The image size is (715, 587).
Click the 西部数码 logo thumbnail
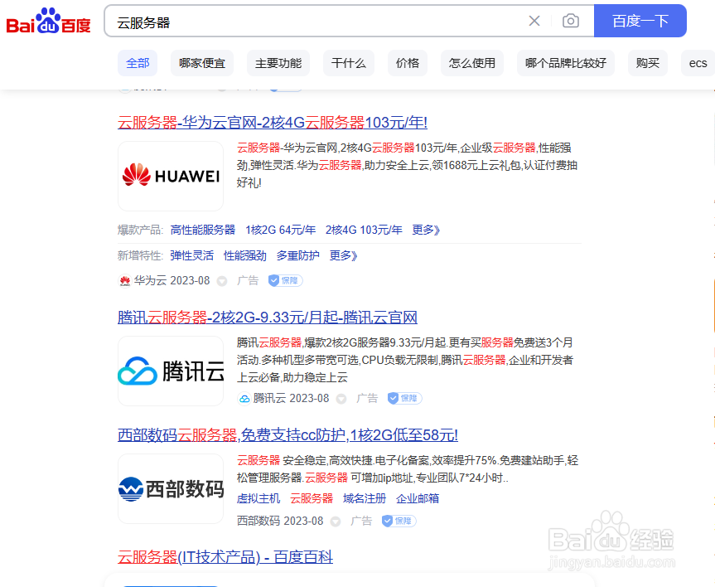(171, 489)
